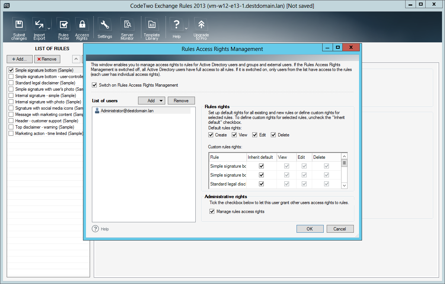
Task: Click the application icon in title bar
Action: (x=7, y=6)
